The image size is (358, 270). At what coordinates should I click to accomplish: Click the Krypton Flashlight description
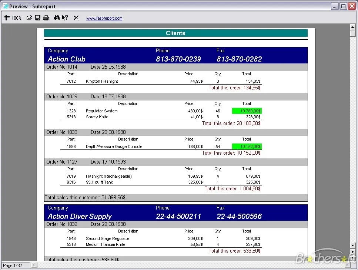(102, 81)
